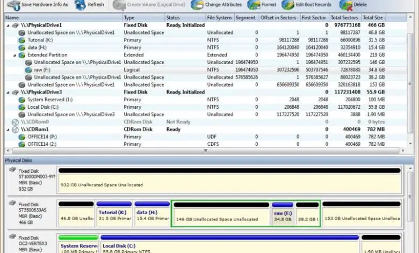The width and height of the screenshot is (419, 253).
Task: Select the 146 GB Unallocated Space block
Action: [221, 214]
